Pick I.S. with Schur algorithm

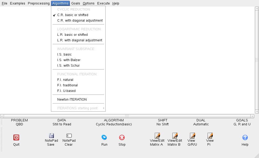(69, 66)
